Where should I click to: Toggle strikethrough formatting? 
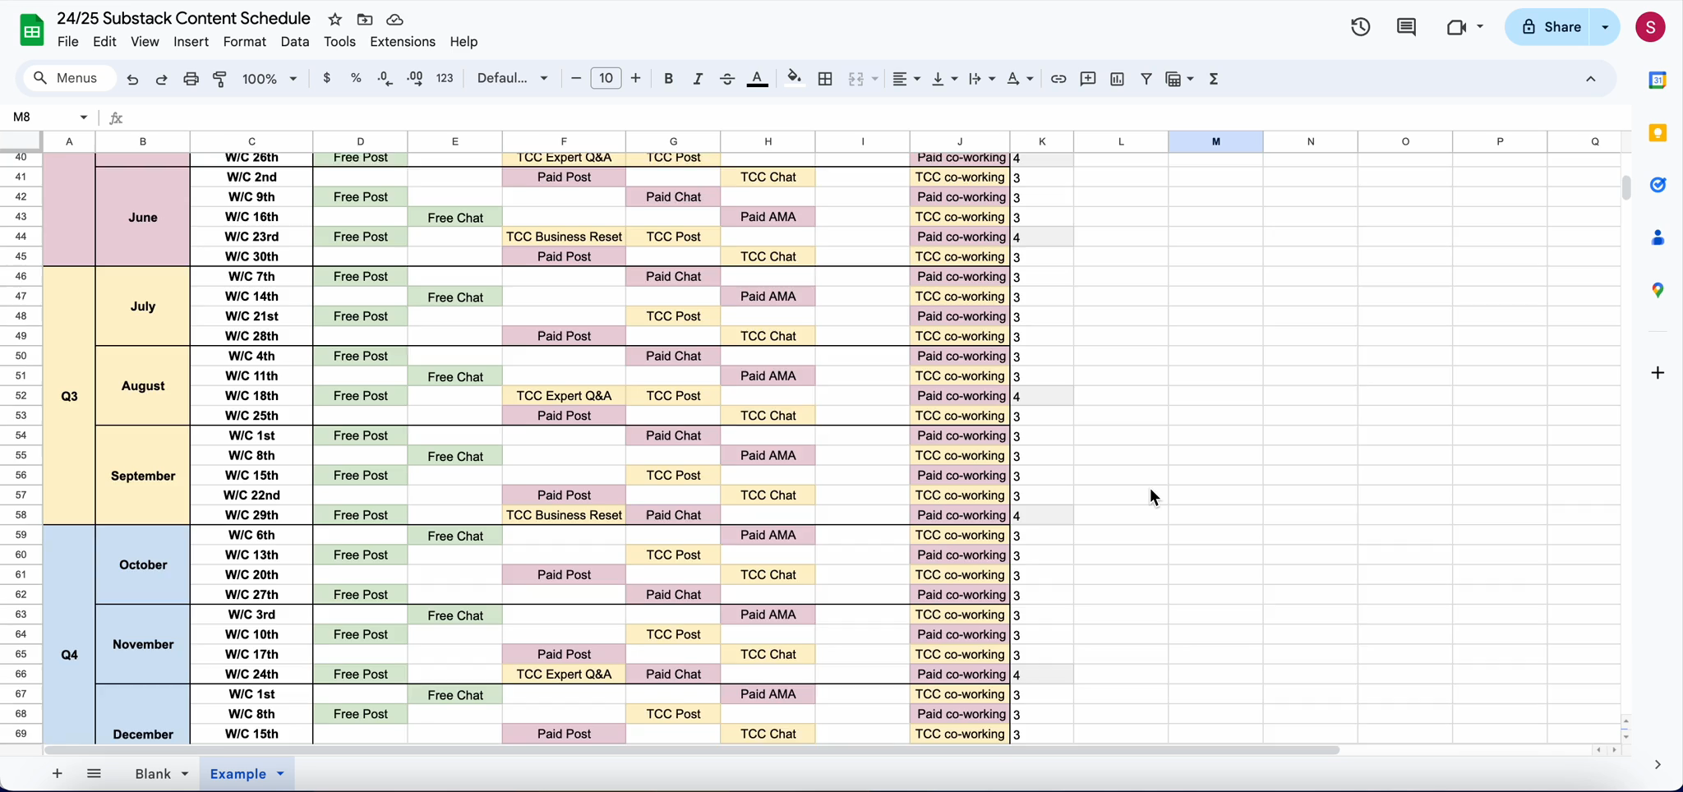(727, 79)
